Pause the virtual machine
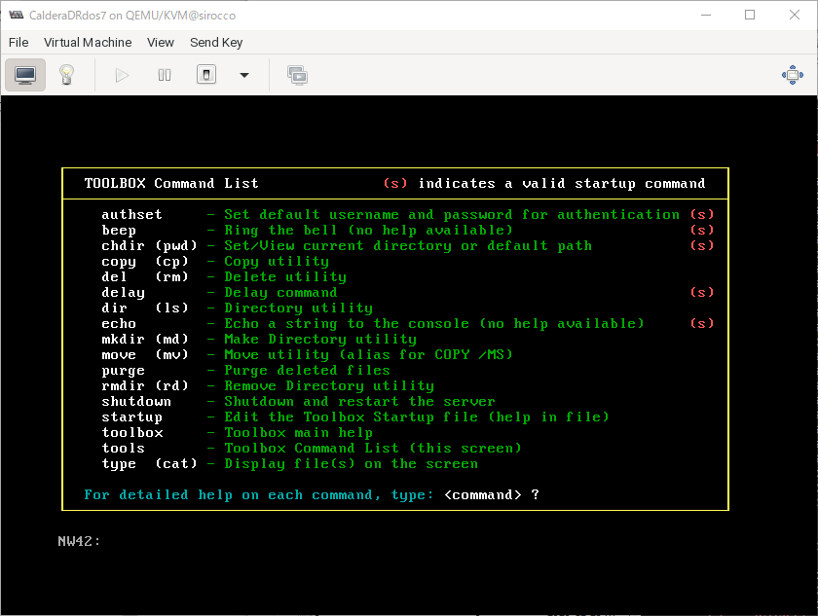Viewport: 818px width, 616px height. pos(165,76)
